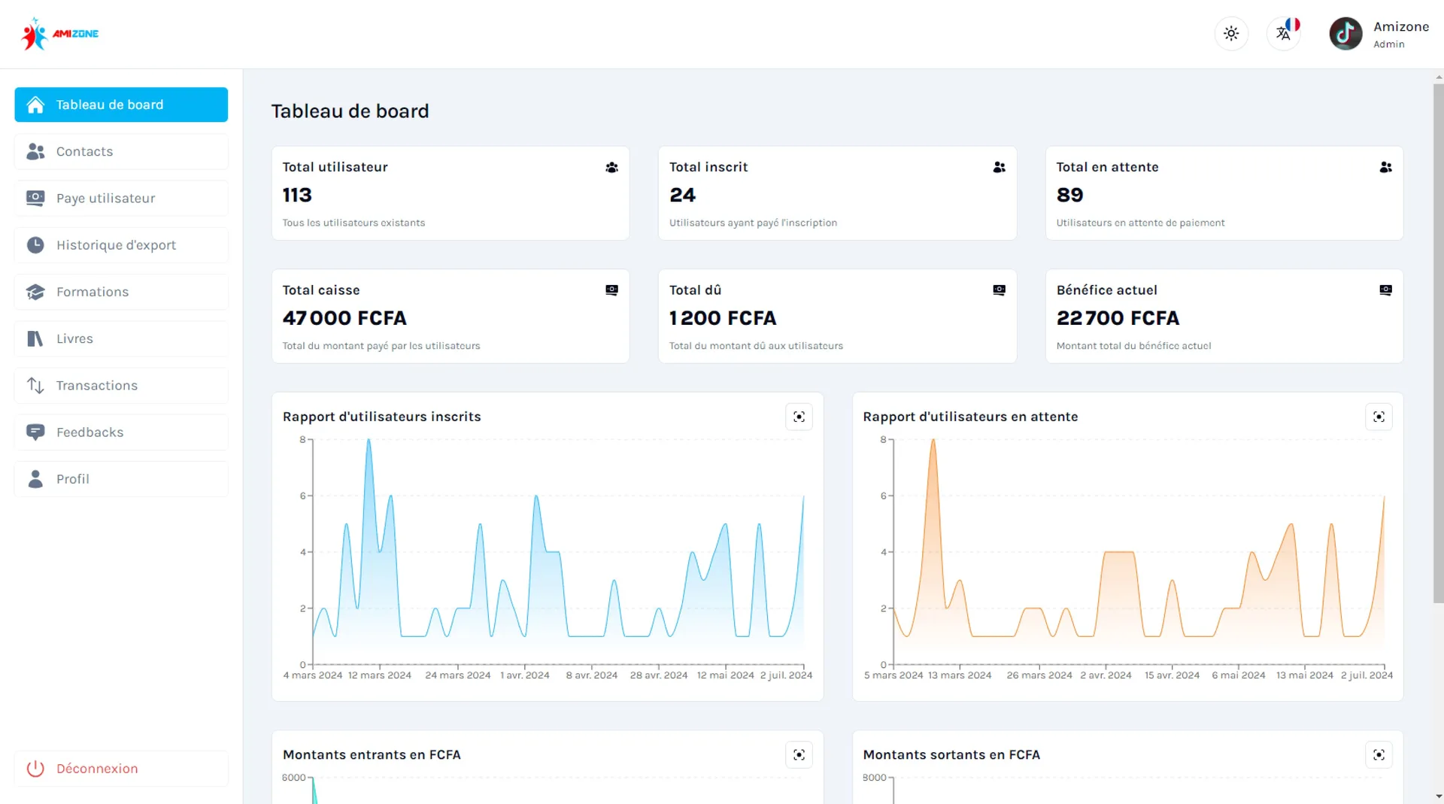The width and height of the screenshot is (1444, 804).
Task: Select Tableau de board in the sidebar
Action: click(121, 105)
